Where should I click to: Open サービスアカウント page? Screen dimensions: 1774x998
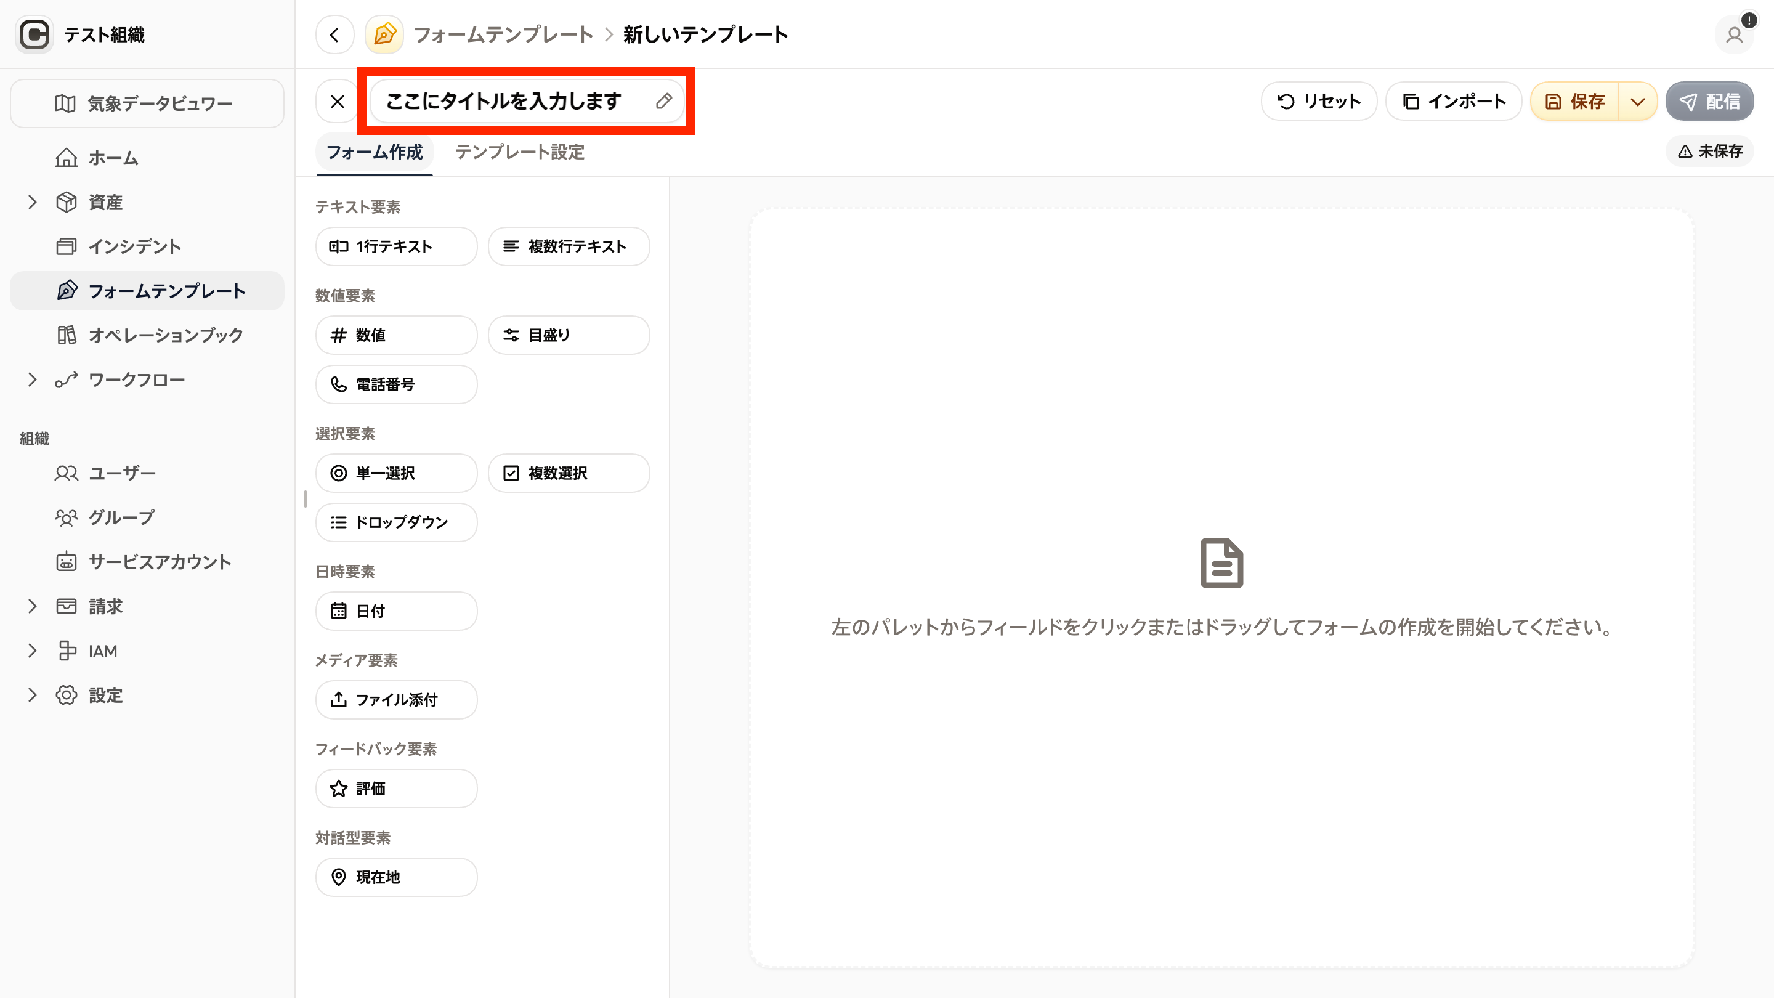(x=147, y=561)
